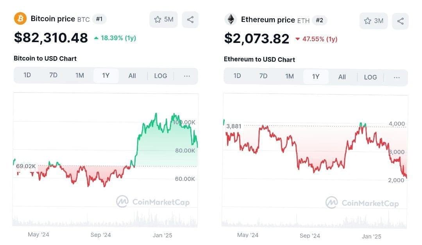Click the 69.02K start price label

pos(26,166)
